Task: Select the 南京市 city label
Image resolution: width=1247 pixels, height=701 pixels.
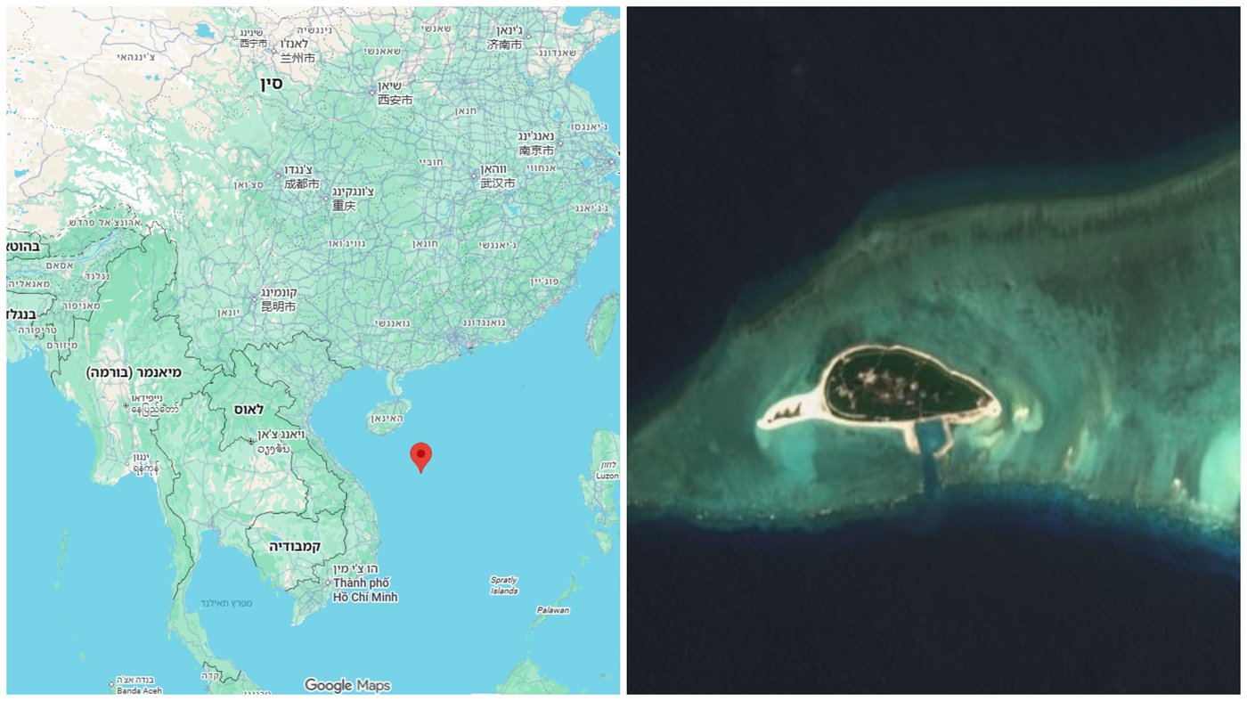Action: point(537,151)
